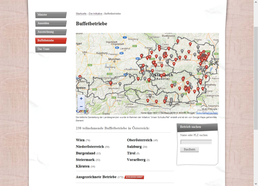Screen dimensions: 258x186
Task: Open the Minister menu item
Action: pos(51,15)
